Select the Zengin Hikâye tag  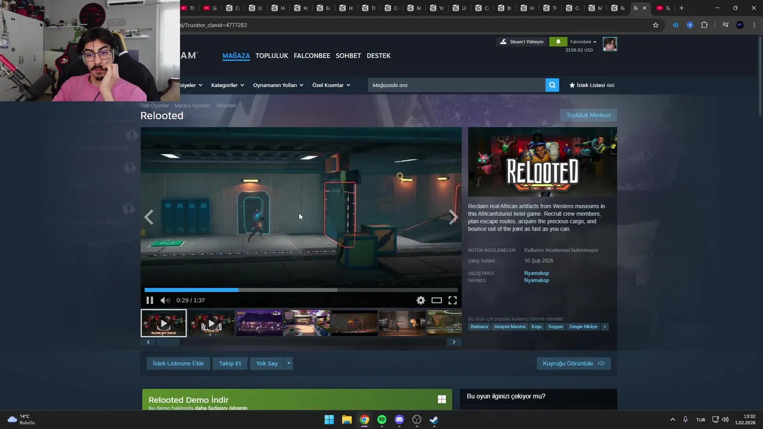[583, 327]
